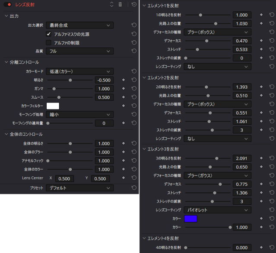Reset element 1 レンズコーティング setting

tap(272, 66)
